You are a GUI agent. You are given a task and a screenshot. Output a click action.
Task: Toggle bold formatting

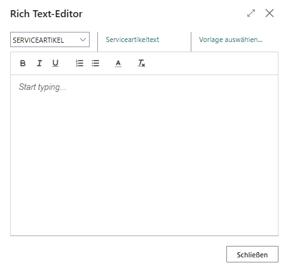(23, 63)
